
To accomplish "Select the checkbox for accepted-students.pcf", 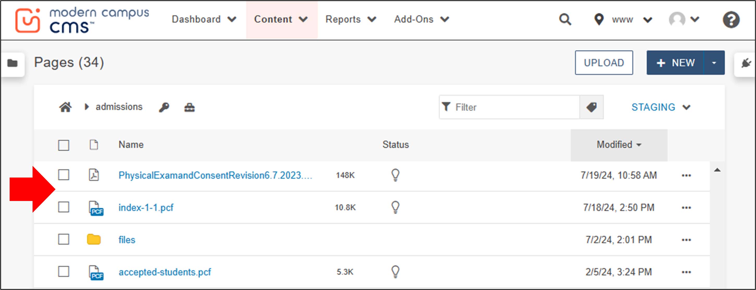I will [x=64, y=272].
